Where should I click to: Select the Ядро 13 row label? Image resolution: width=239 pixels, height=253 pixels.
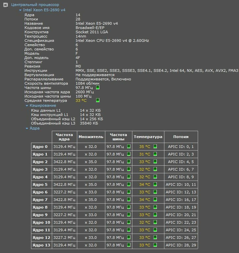(x=41, y=245)
